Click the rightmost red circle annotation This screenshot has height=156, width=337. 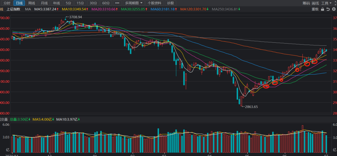pos(314,62)
